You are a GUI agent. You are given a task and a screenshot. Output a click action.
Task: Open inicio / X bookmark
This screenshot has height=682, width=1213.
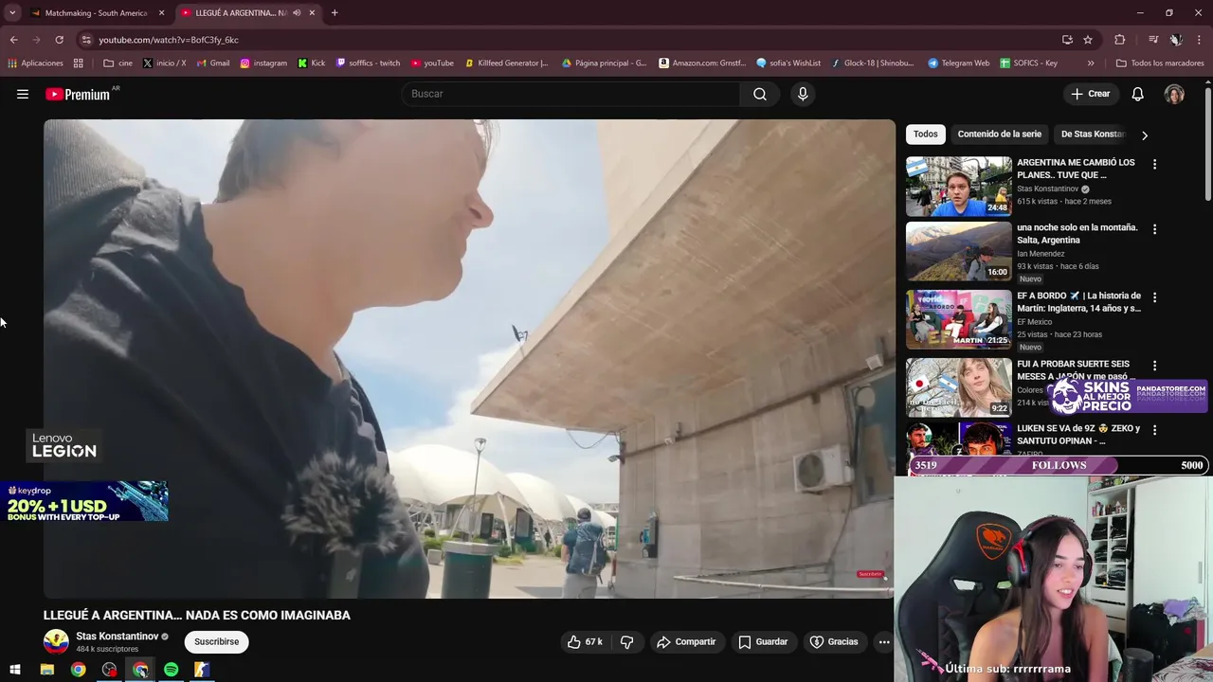[164, 63]
